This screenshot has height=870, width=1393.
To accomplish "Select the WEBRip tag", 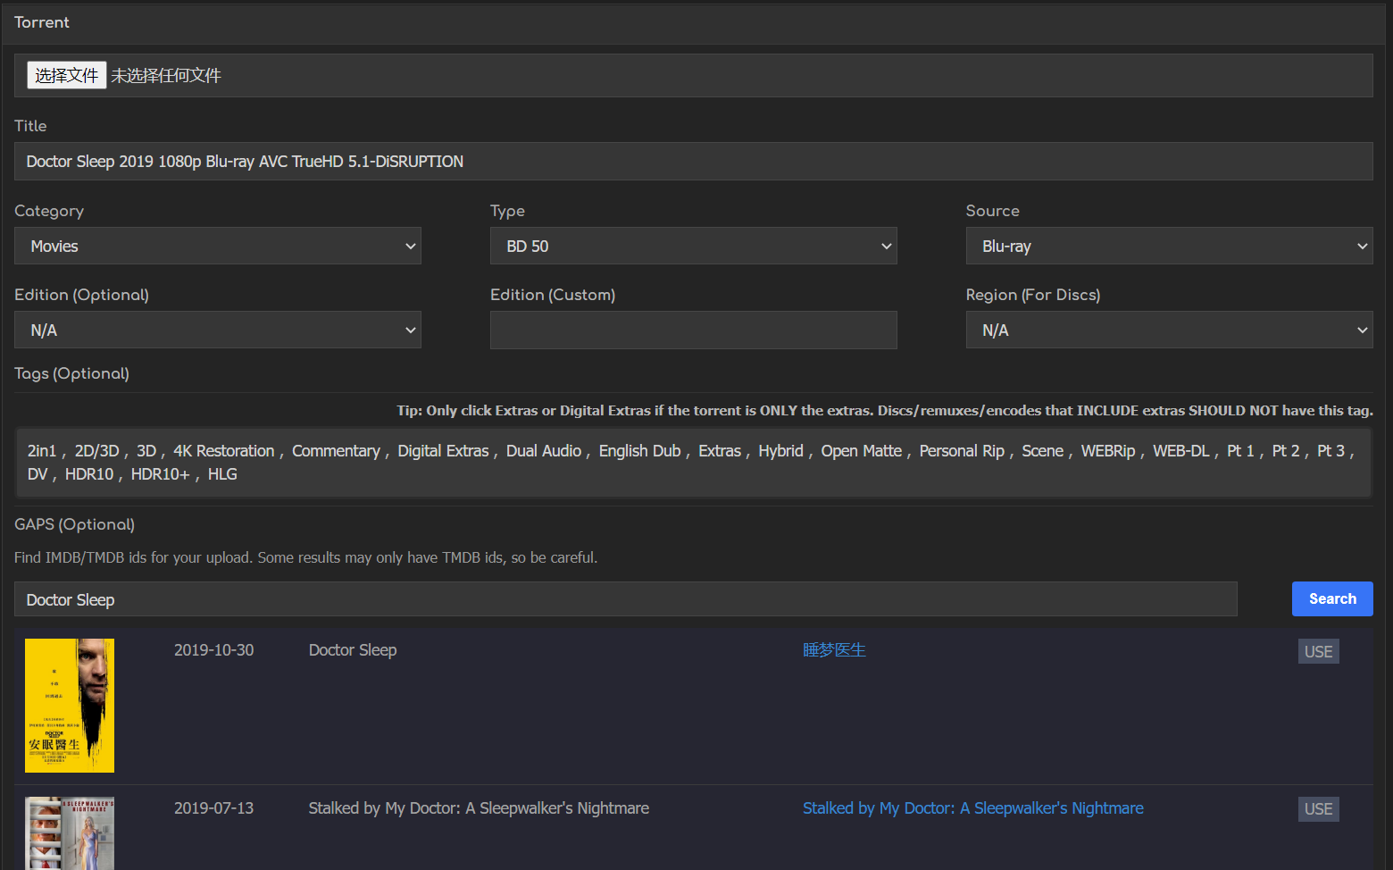I will [x=1108, y=451].
